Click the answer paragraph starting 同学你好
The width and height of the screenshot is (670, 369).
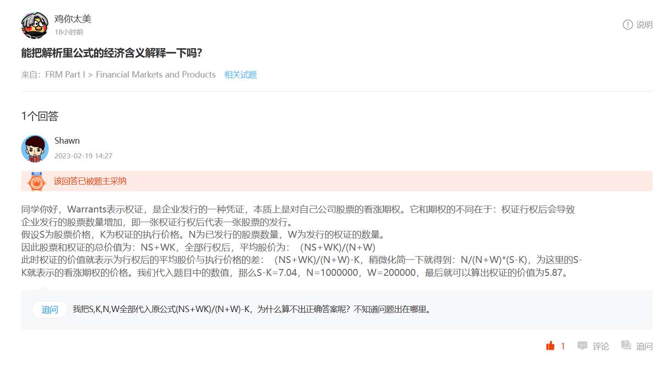click(x=302, y=241)
